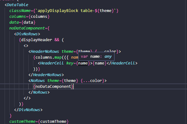Image resolution: width=187 pixels, height=124 pixels.
Task: Click the columns attribute name below className
Action: coord(18,17)
